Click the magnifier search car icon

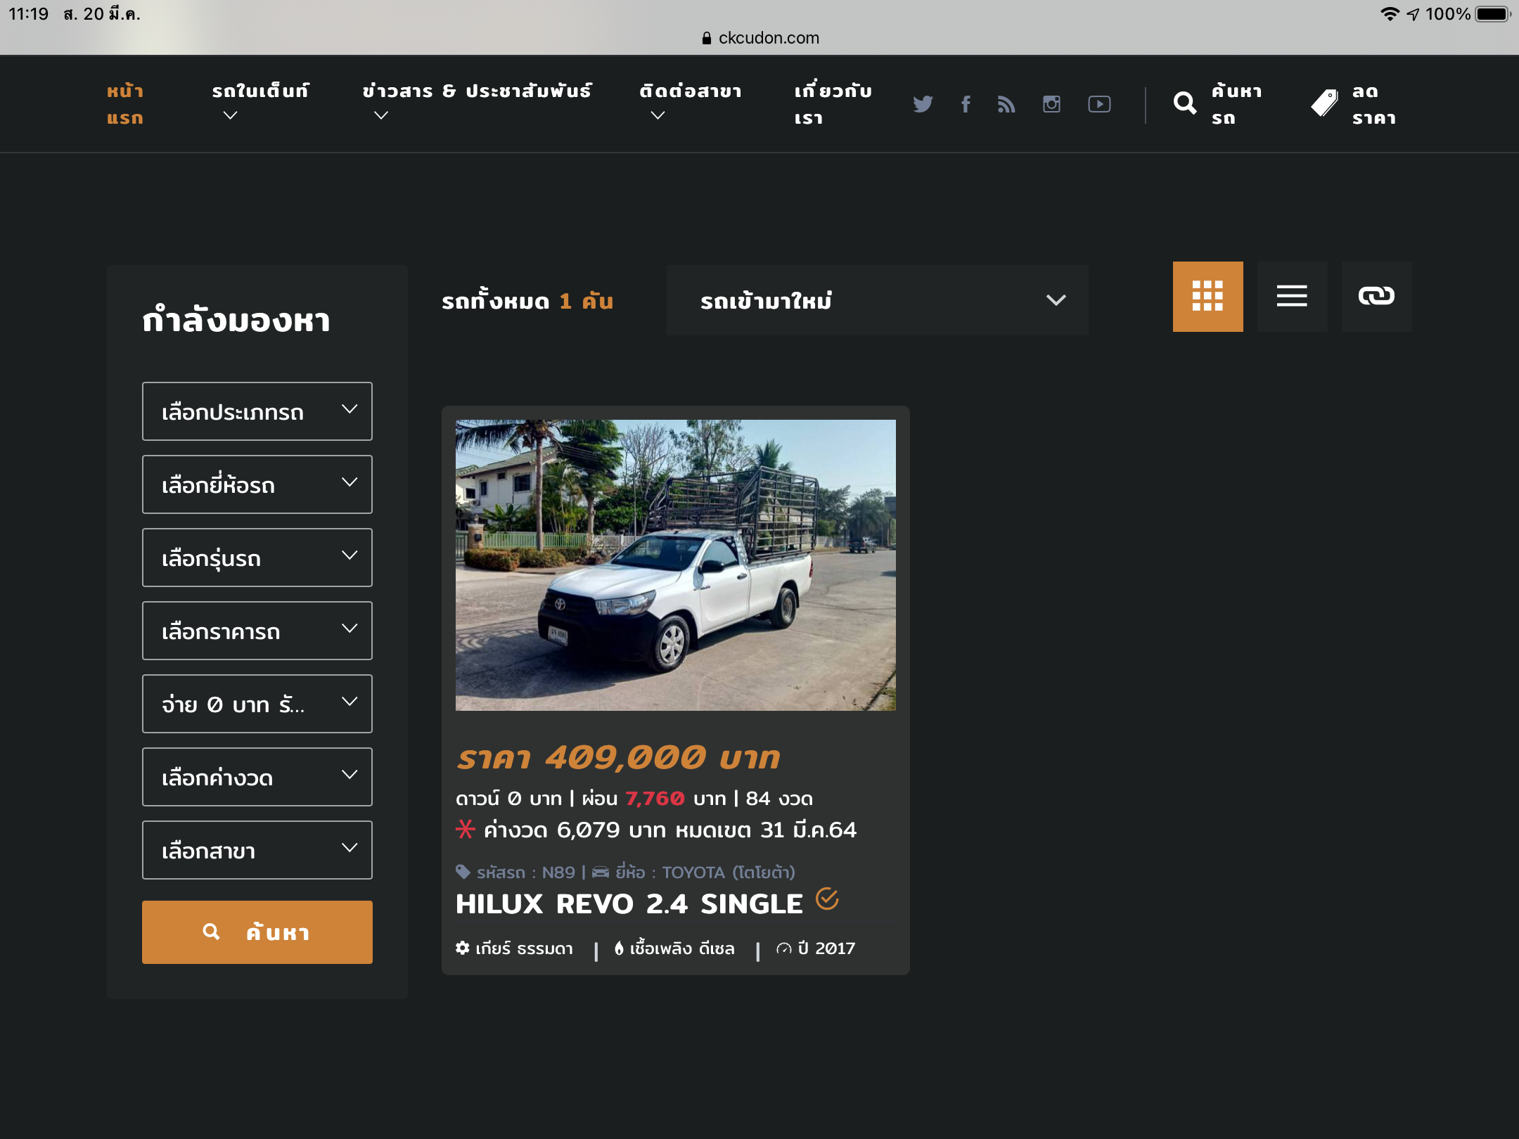(1185, 104)
